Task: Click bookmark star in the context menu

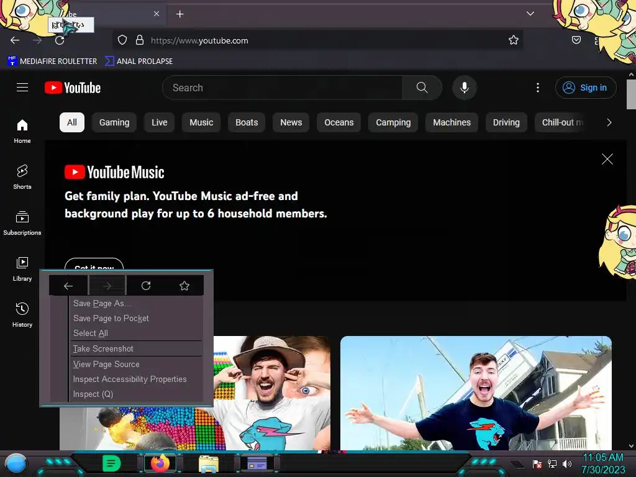Action: (184, 286)
